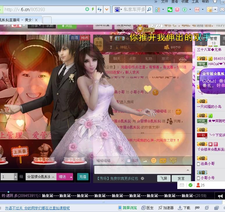Expand dropdown next to Aa translate icon
Screen dimensions: 225x212
(x=203, y=10)
